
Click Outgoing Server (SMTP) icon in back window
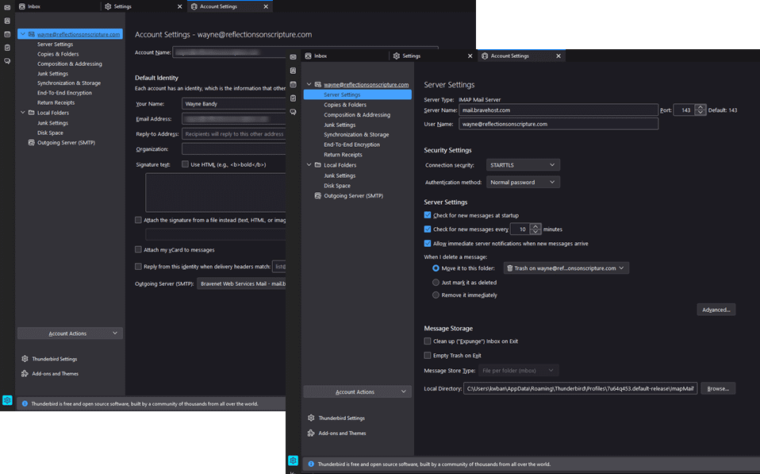click(x=32, y=143)
